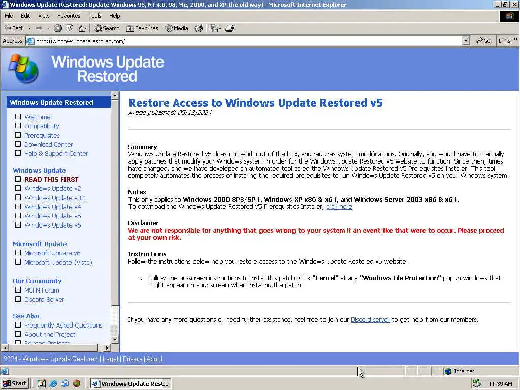Click the box icon beside Download Center
Viewport: 520px width, 390px height.
tap(18, 144)
